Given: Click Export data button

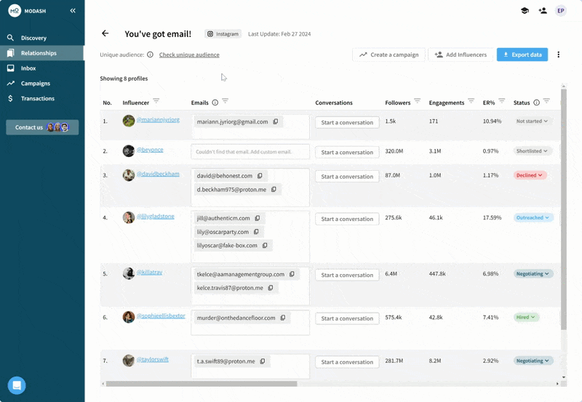Looking at the screenshot, I should click(x=522, y=55).
